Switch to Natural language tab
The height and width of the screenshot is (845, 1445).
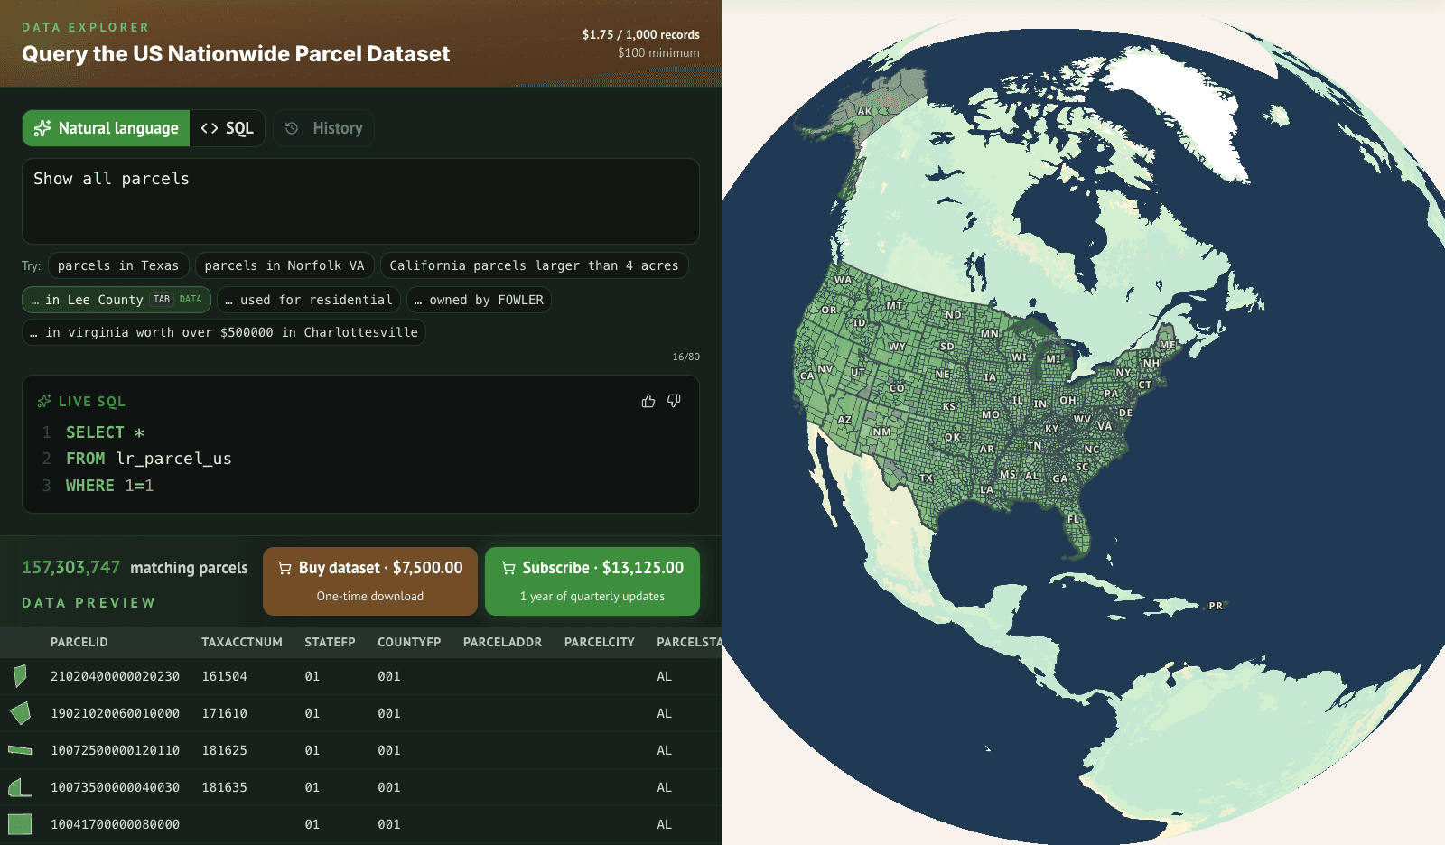[107, 128]
